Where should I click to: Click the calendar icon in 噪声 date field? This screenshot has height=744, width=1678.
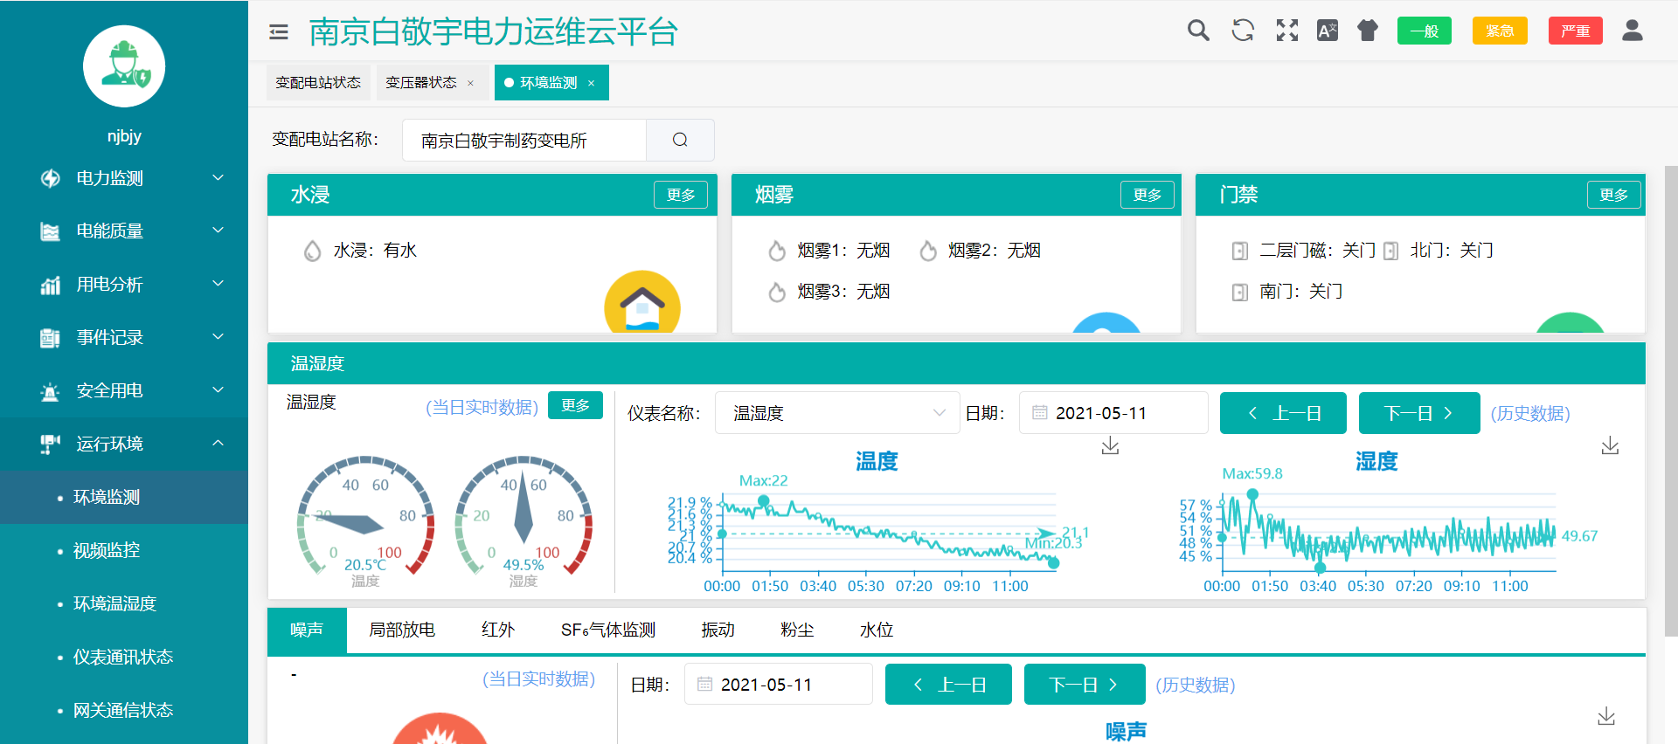[705, 684]
